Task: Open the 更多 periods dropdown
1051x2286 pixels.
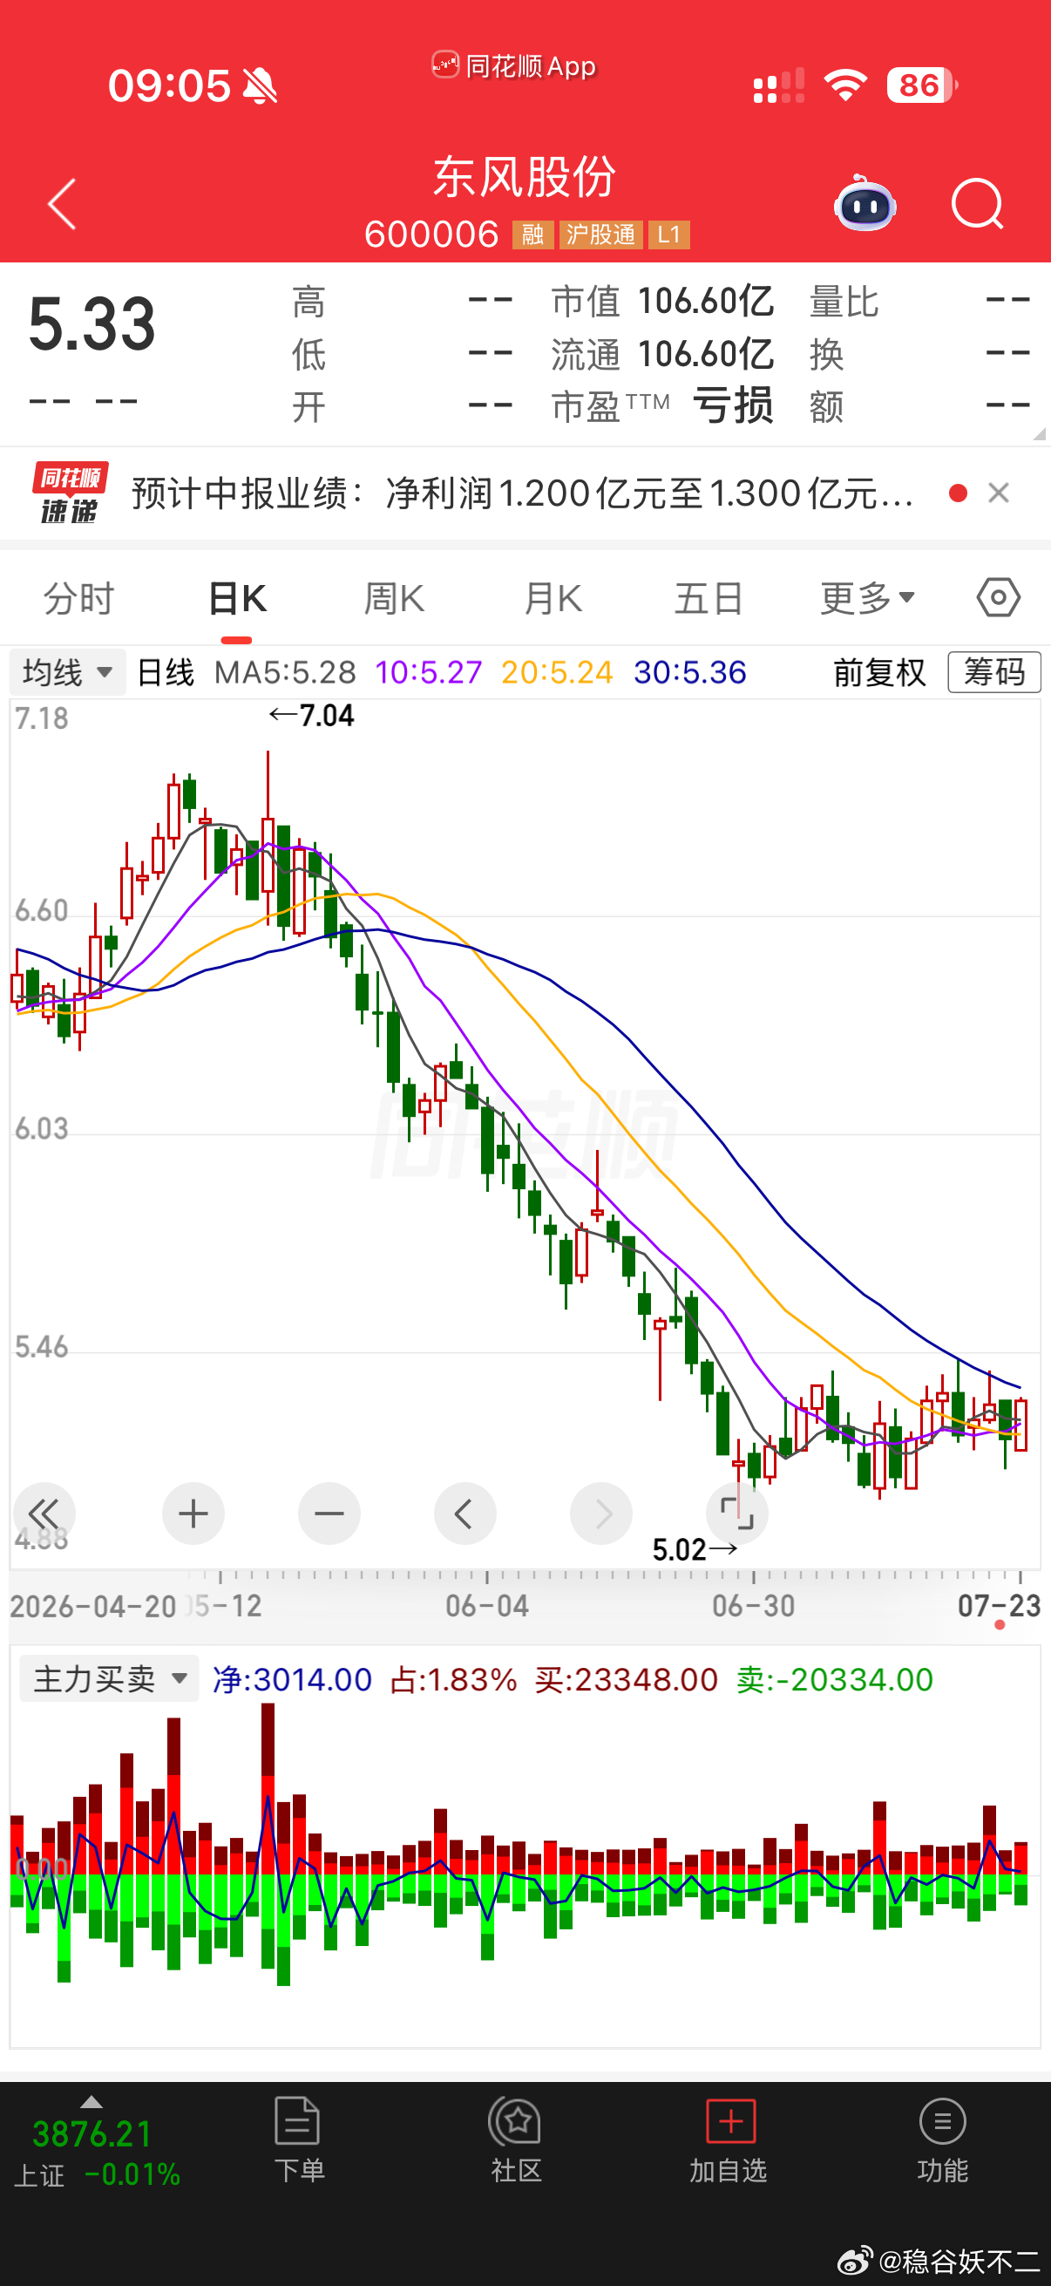Action: 867,598
